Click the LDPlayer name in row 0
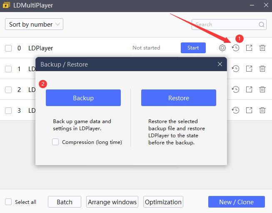Screen dimensions: 272x213 tap(40, 48)
